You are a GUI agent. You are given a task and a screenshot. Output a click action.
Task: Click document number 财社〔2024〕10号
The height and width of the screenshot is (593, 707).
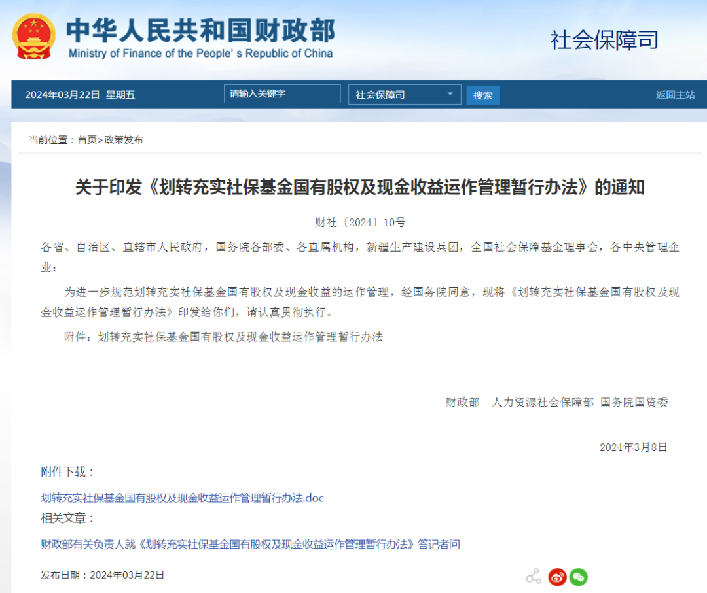coord(360,222)
